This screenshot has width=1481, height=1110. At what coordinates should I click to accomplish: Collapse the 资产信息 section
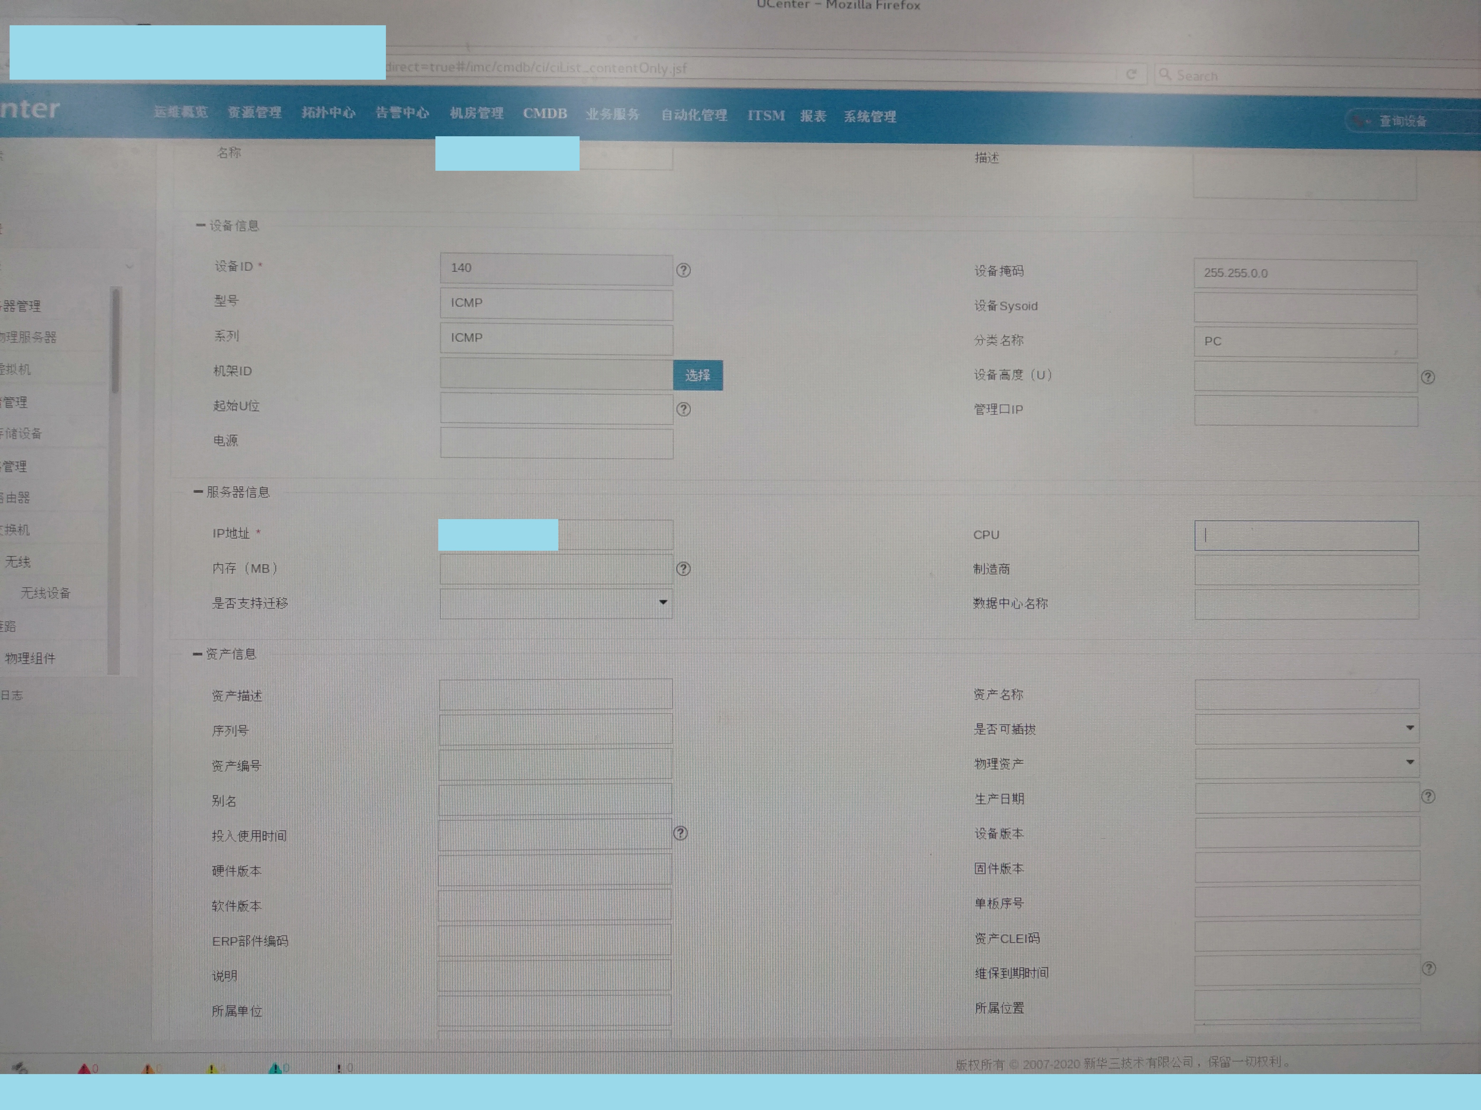(198, 654)
